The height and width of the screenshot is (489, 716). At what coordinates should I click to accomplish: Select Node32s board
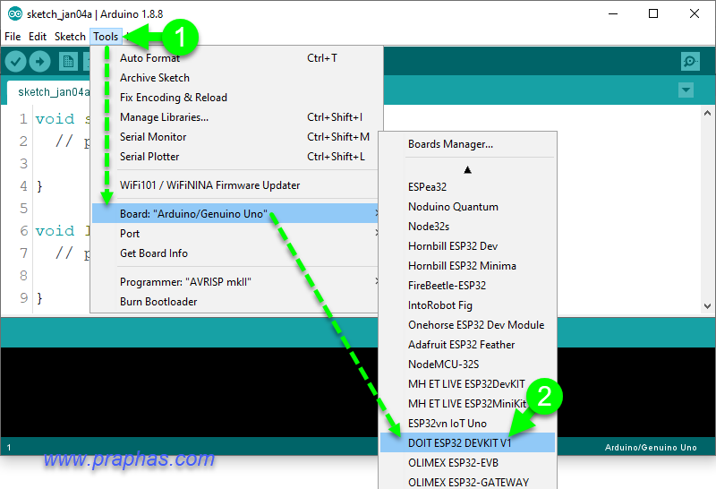(467, 227)
